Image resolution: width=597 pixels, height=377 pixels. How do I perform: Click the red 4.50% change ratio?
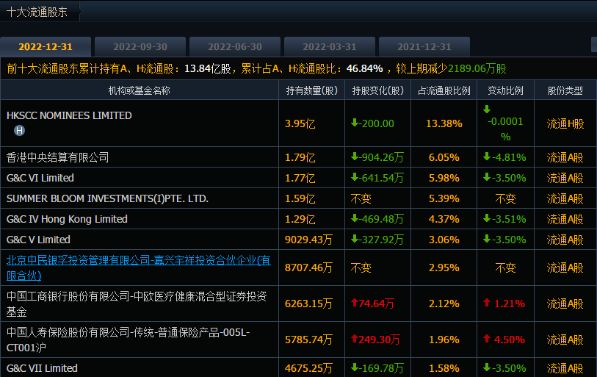pyautogui.click(x=504, y=340)
